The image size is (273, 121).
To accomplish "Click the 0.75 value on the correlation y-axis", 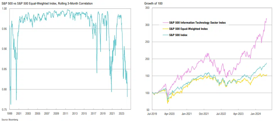I will click(x=5, y=110).
